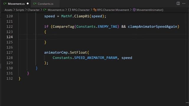189x106 pixels.
Task: Click the C# icon on Movement.cs tab
Action: tap(5, 4)
